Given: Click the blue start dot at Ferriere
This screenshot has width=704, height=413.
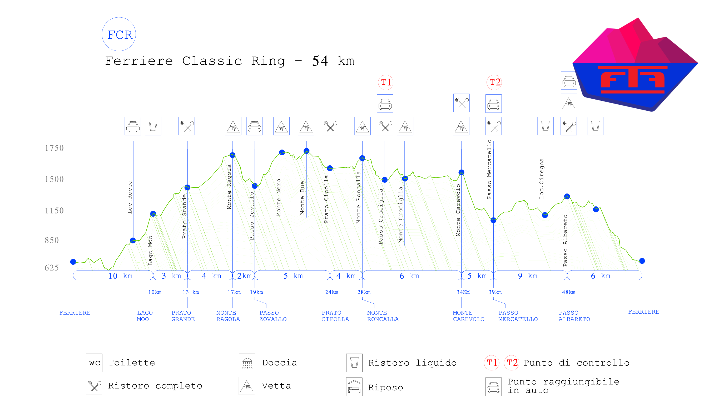Looking at the screenshot, I should [73, 262].
